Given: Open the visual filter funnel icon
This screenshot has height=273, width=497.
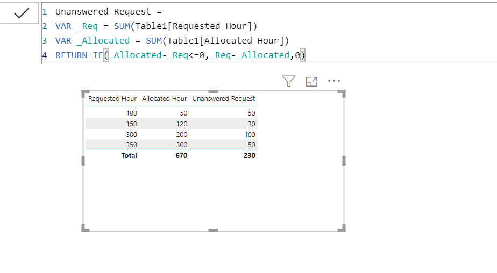Looking at the screenshot, I should [x=289, y=81].
